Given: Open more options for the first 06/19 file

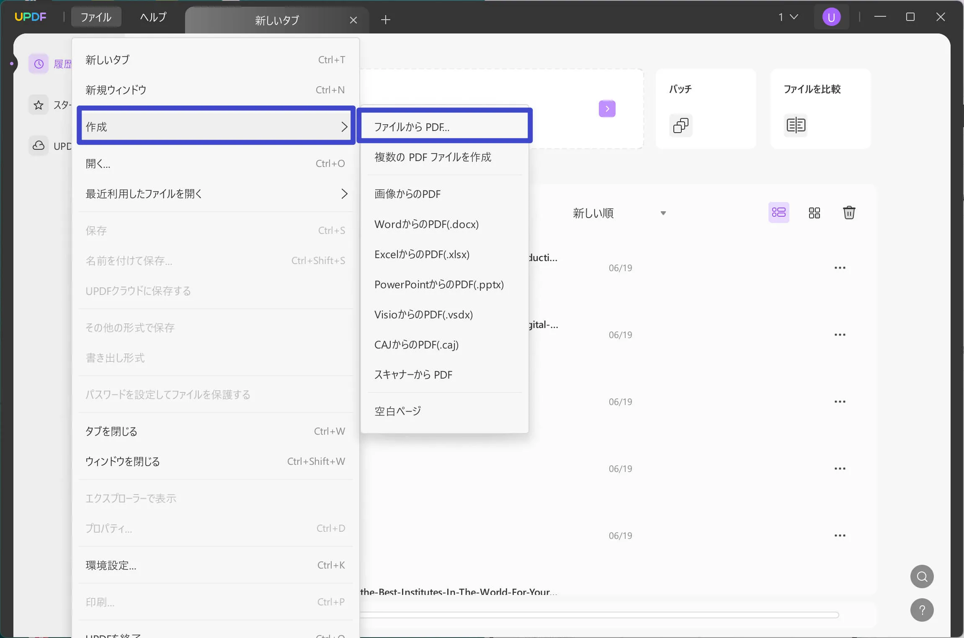Looking at the screenshot, I should (840, 268).
